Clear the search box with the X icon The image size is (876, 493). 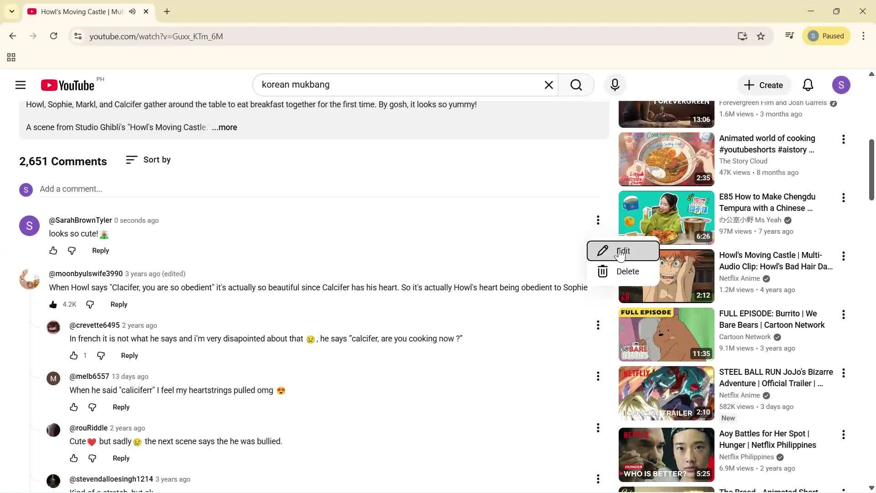pyautogui.click(x=548, y=85)
